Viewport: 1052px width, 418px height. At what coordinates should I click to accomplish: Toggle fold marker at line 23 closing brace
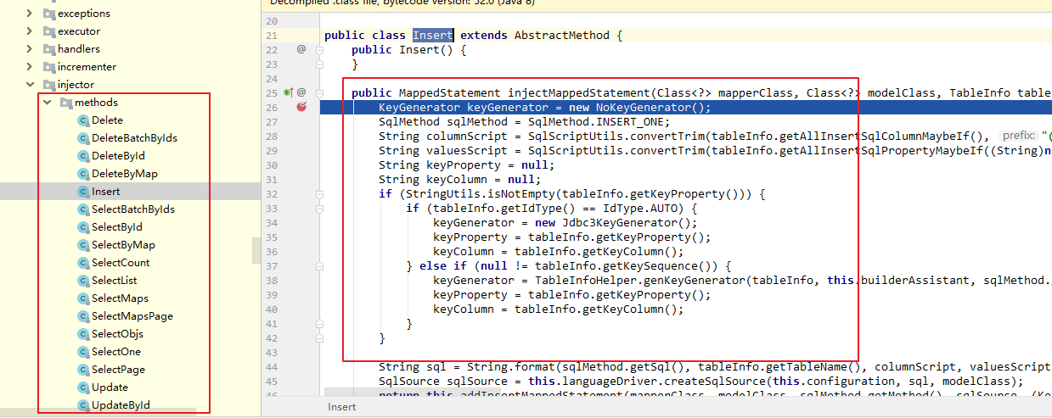320,64
